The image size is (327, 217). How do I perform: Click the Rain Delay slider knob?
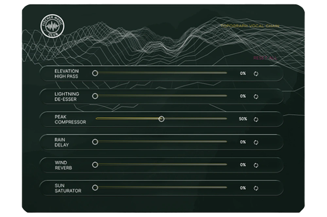(x=95, y=142)
